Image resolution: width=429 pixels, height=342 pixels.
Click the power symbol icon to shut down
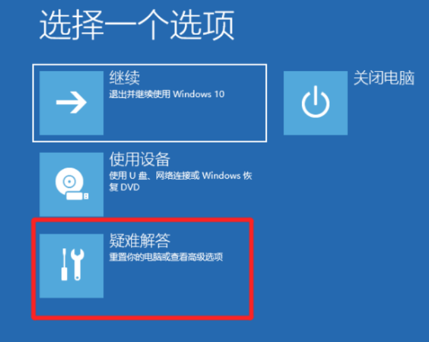point(316,102)
